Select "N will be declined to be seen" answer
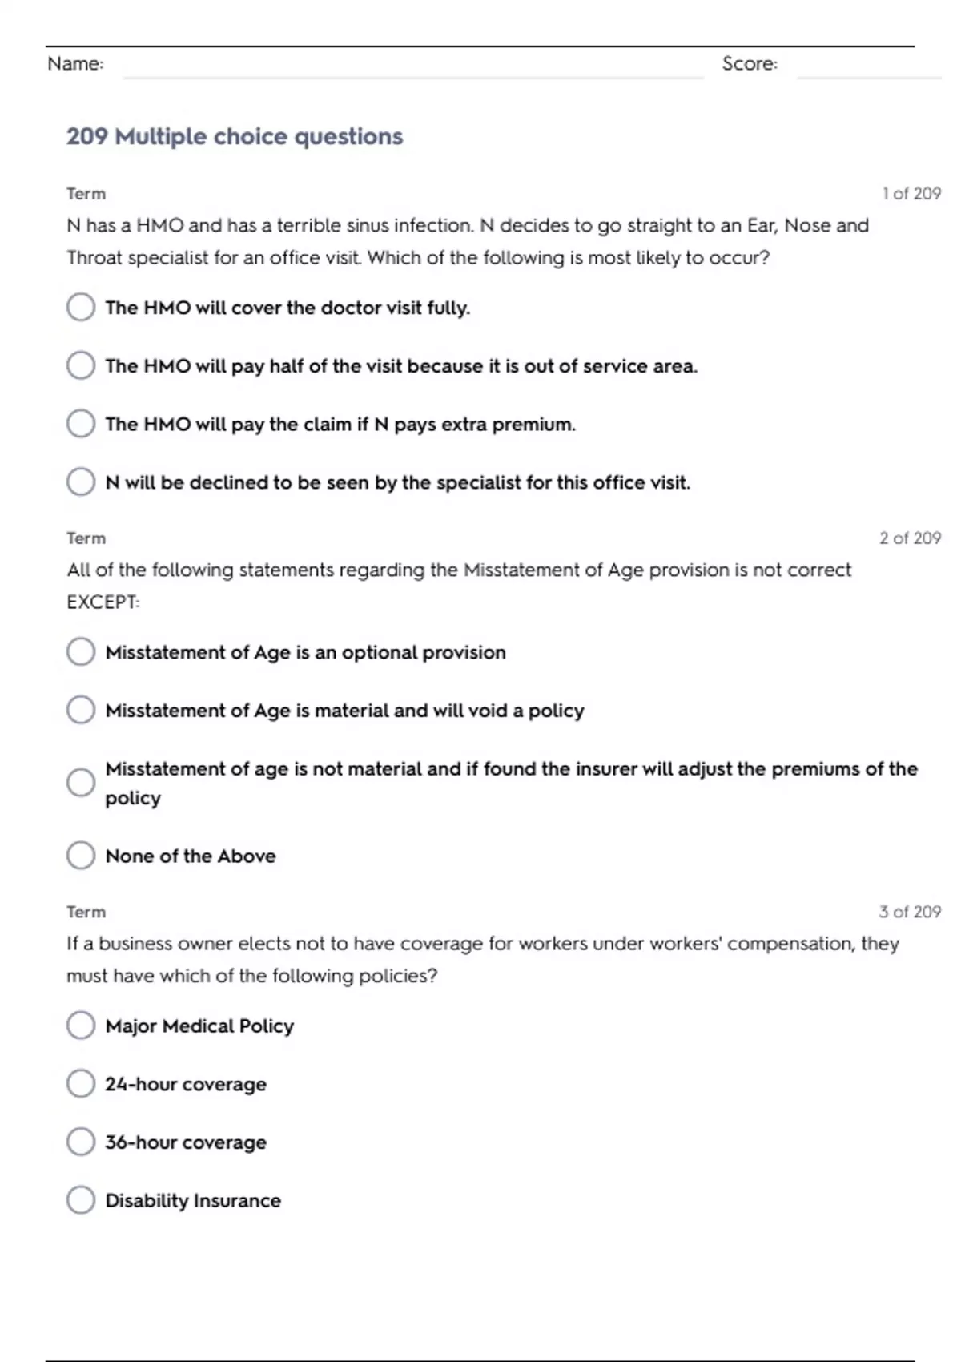 [81, 482]
